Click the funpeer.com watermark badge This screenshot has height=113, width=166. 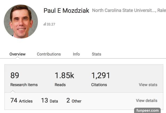[x=147, y=110]
